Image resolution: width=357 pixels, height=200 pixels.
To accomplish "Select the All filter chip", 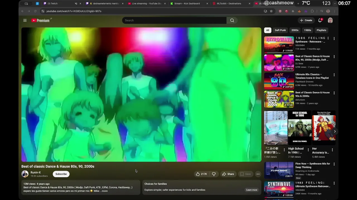I will 268,30.
